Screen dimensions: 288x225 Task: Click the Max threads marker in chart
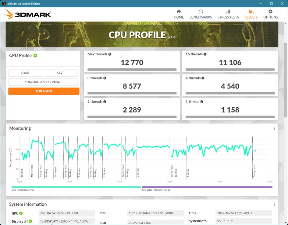click(32, 171)
